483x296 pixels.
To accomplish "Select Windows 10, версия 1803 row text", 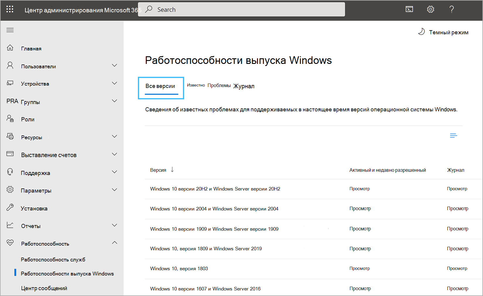I will coord(179,268).
